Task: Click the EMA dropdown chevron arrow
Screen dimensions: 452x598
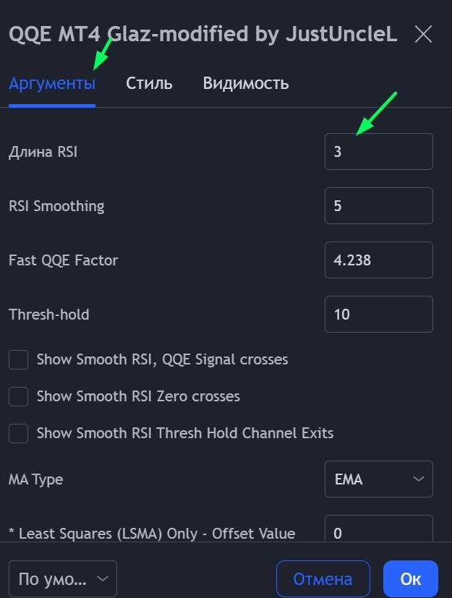Action: click(418, 479)
